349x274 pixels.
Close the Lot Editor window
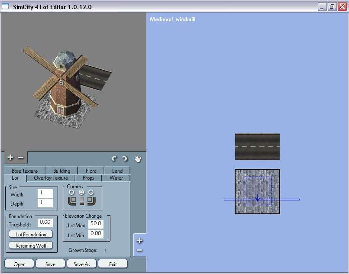(x=343, y=7)
